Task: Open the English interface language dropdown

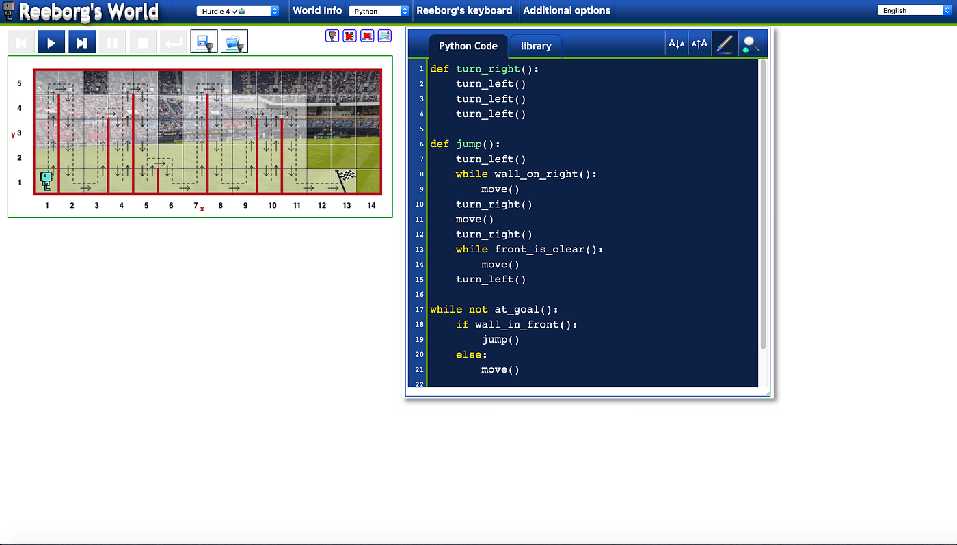Action: (914, 10)
